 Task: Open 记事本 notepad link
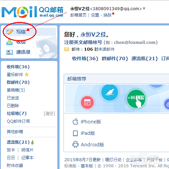pyautogui.click(x=27, y=158)
